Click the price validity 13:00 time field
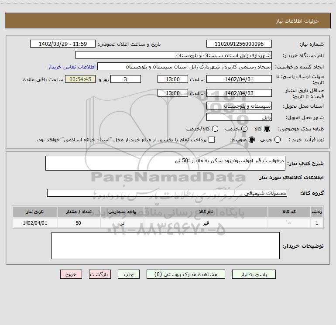The height and width of the screenshot is (325, 336). click(173, 93)
